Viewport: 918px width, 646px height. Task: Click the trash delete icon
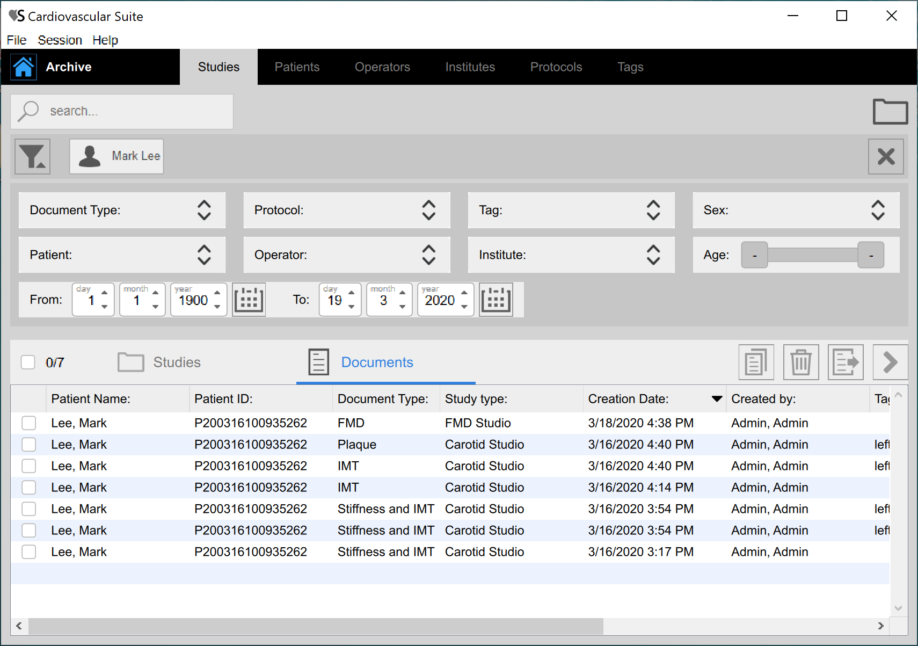click(800, 362)
